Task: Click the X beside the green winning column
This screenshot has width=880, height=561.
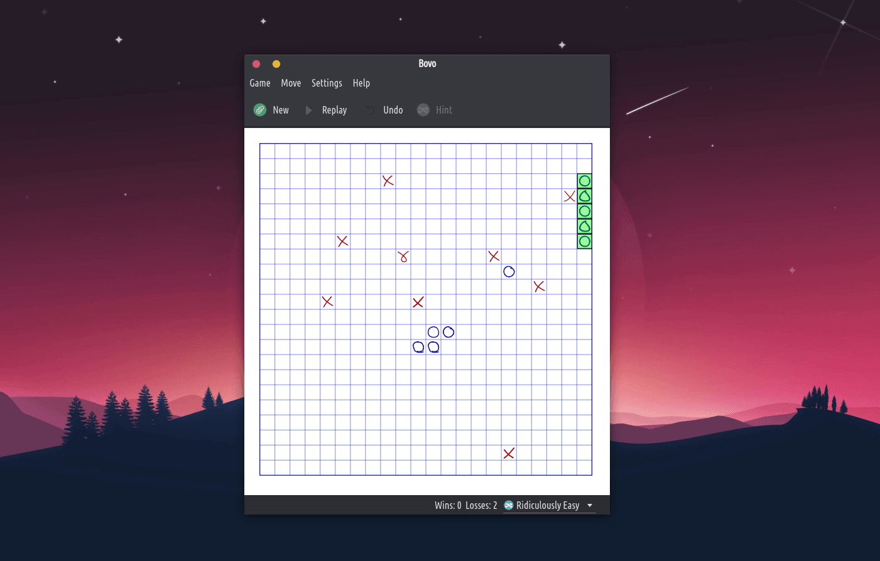Action: click(x=570, y=196)
